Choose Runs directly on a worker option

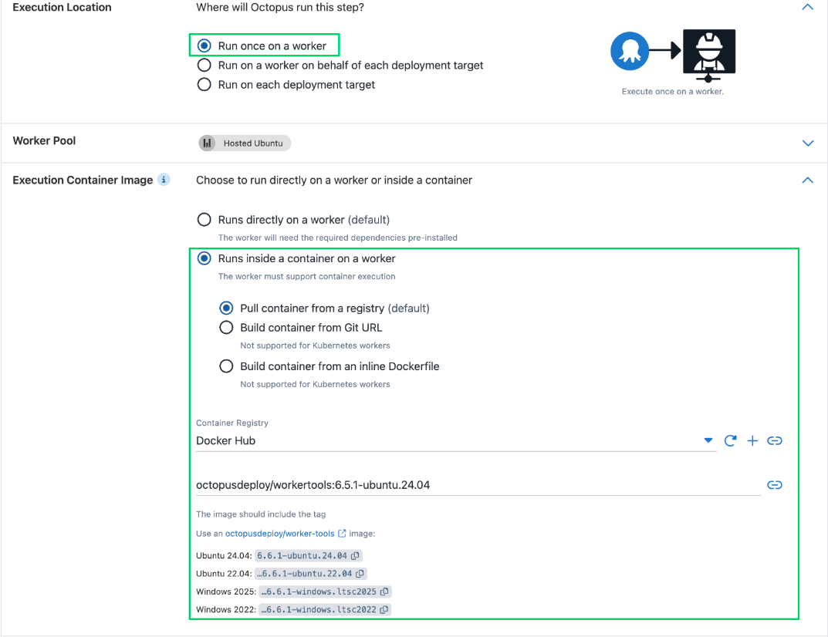click(x=204, y=220)
